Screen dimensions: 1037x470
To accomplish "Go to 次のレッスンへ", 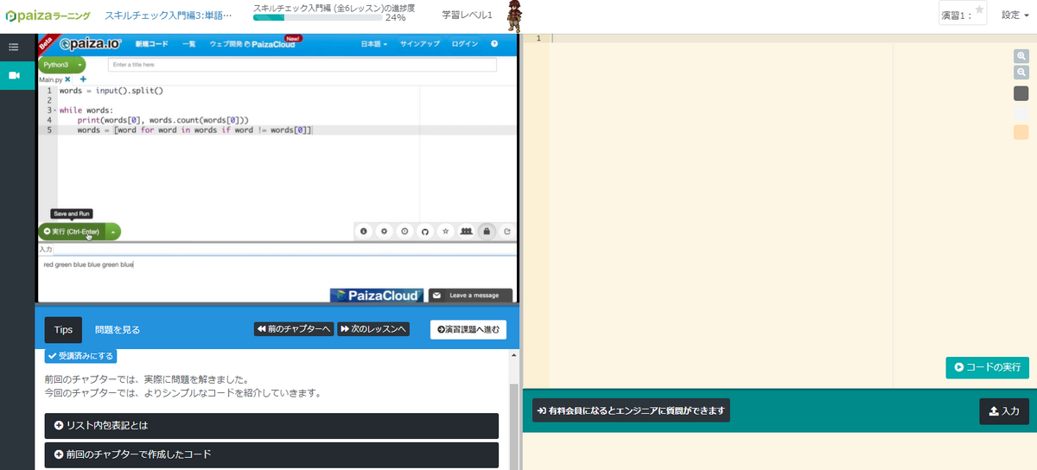I will click(373, 329).
